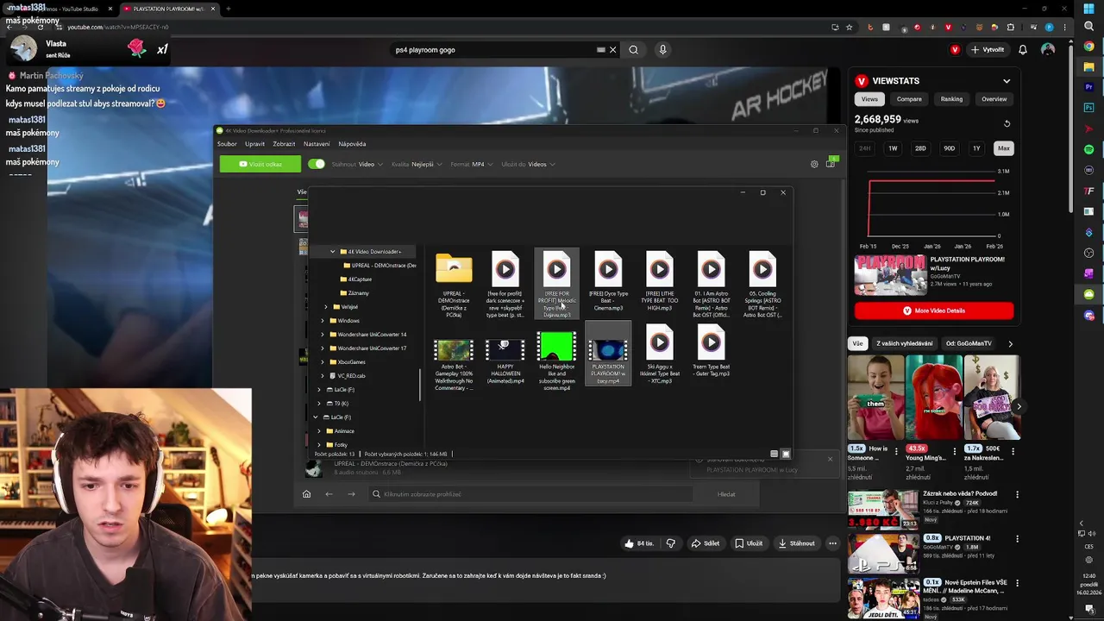Open the Stáhnout Video dropdown

coord(357,164)
